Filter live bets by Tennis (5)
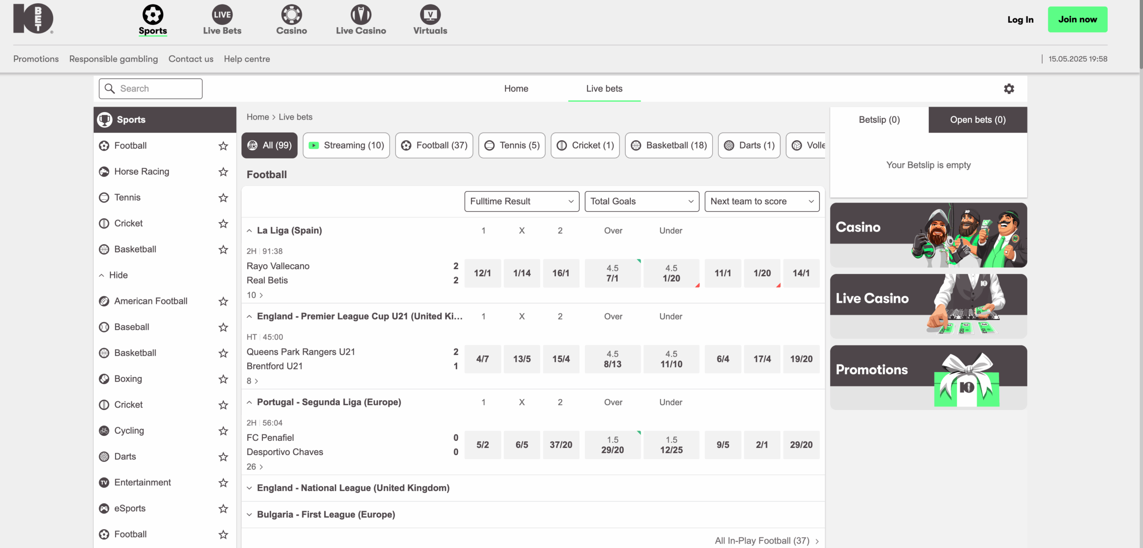The image size is (1143, 548). (512, 145)
